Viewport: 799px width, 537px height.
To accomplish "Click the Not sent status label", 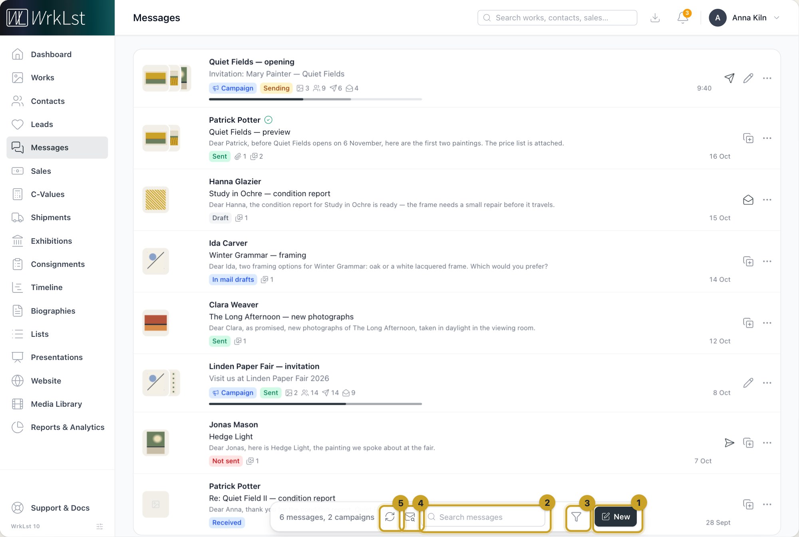I will [226, 461].
